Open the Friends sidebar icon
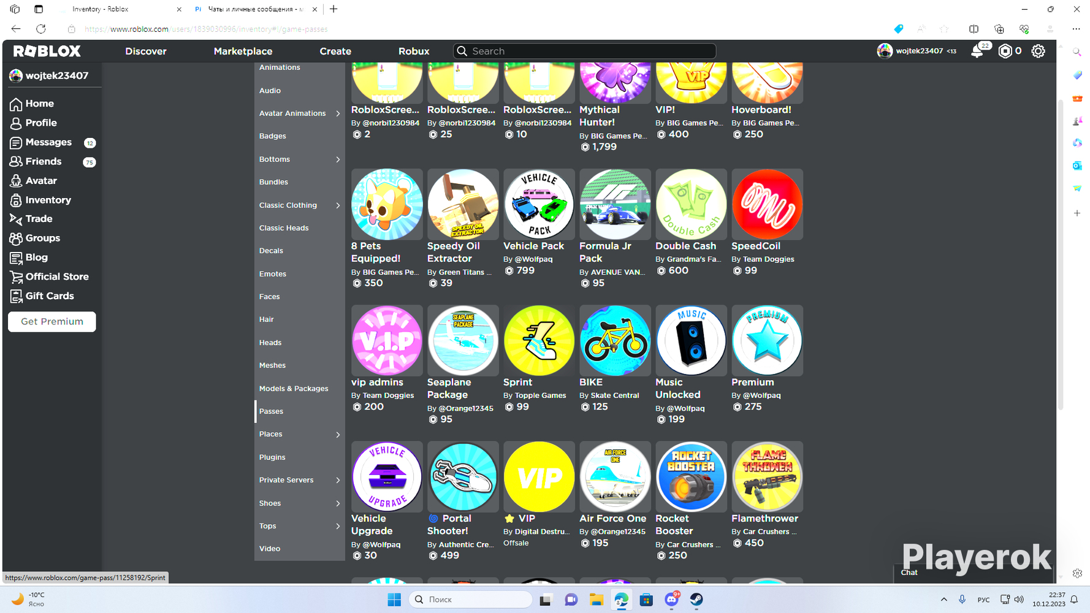This screenshot has height=613, width=1090. click(x=16, y=162)
